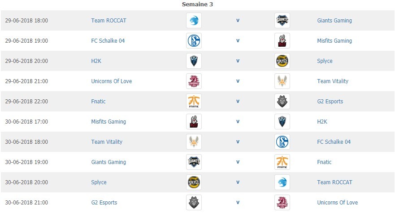Click the Giants Gaming logo in the 30-06 19:00 match
Image resolution: width=395 pixels, height=213 pixels.
click(194, 162)
